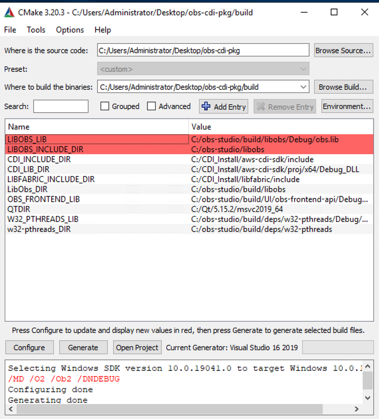Click the OBS_FRONTEND_LIB obs-frontend-api value

(x=280, y=199)
